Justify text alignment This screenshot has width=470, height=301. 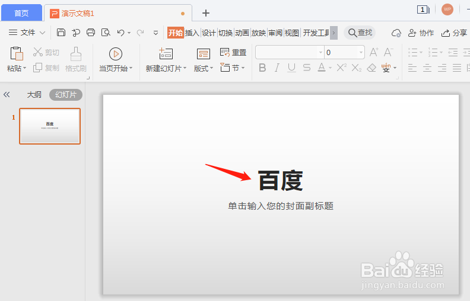457,68
